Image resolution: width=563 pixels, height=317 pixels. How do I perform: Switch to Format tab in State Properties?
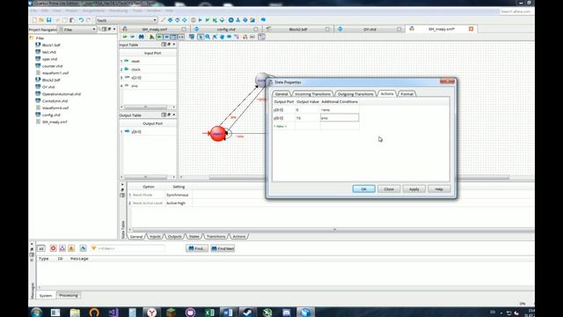coord(406,94)
